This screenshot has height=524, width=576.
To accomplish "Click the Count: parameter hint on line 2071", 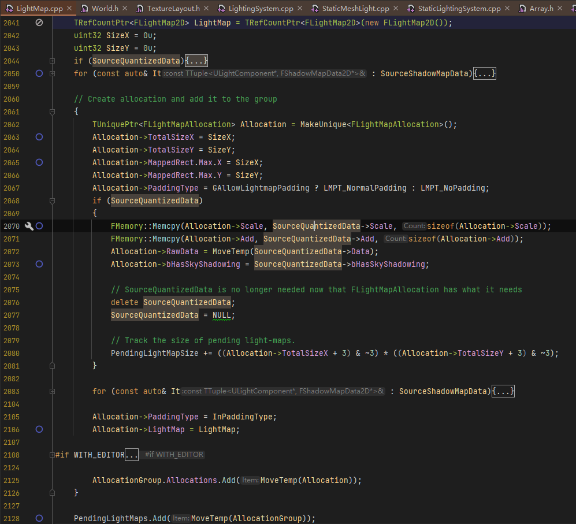I will tap(396, 239).
